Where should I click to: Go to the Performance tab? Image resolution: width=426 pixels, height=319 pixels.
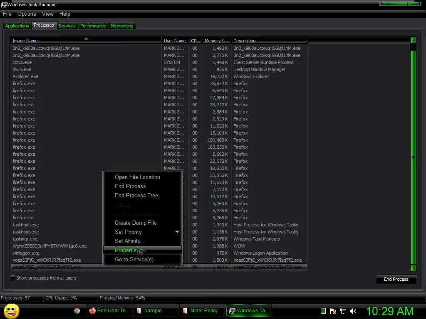point(93,26)
